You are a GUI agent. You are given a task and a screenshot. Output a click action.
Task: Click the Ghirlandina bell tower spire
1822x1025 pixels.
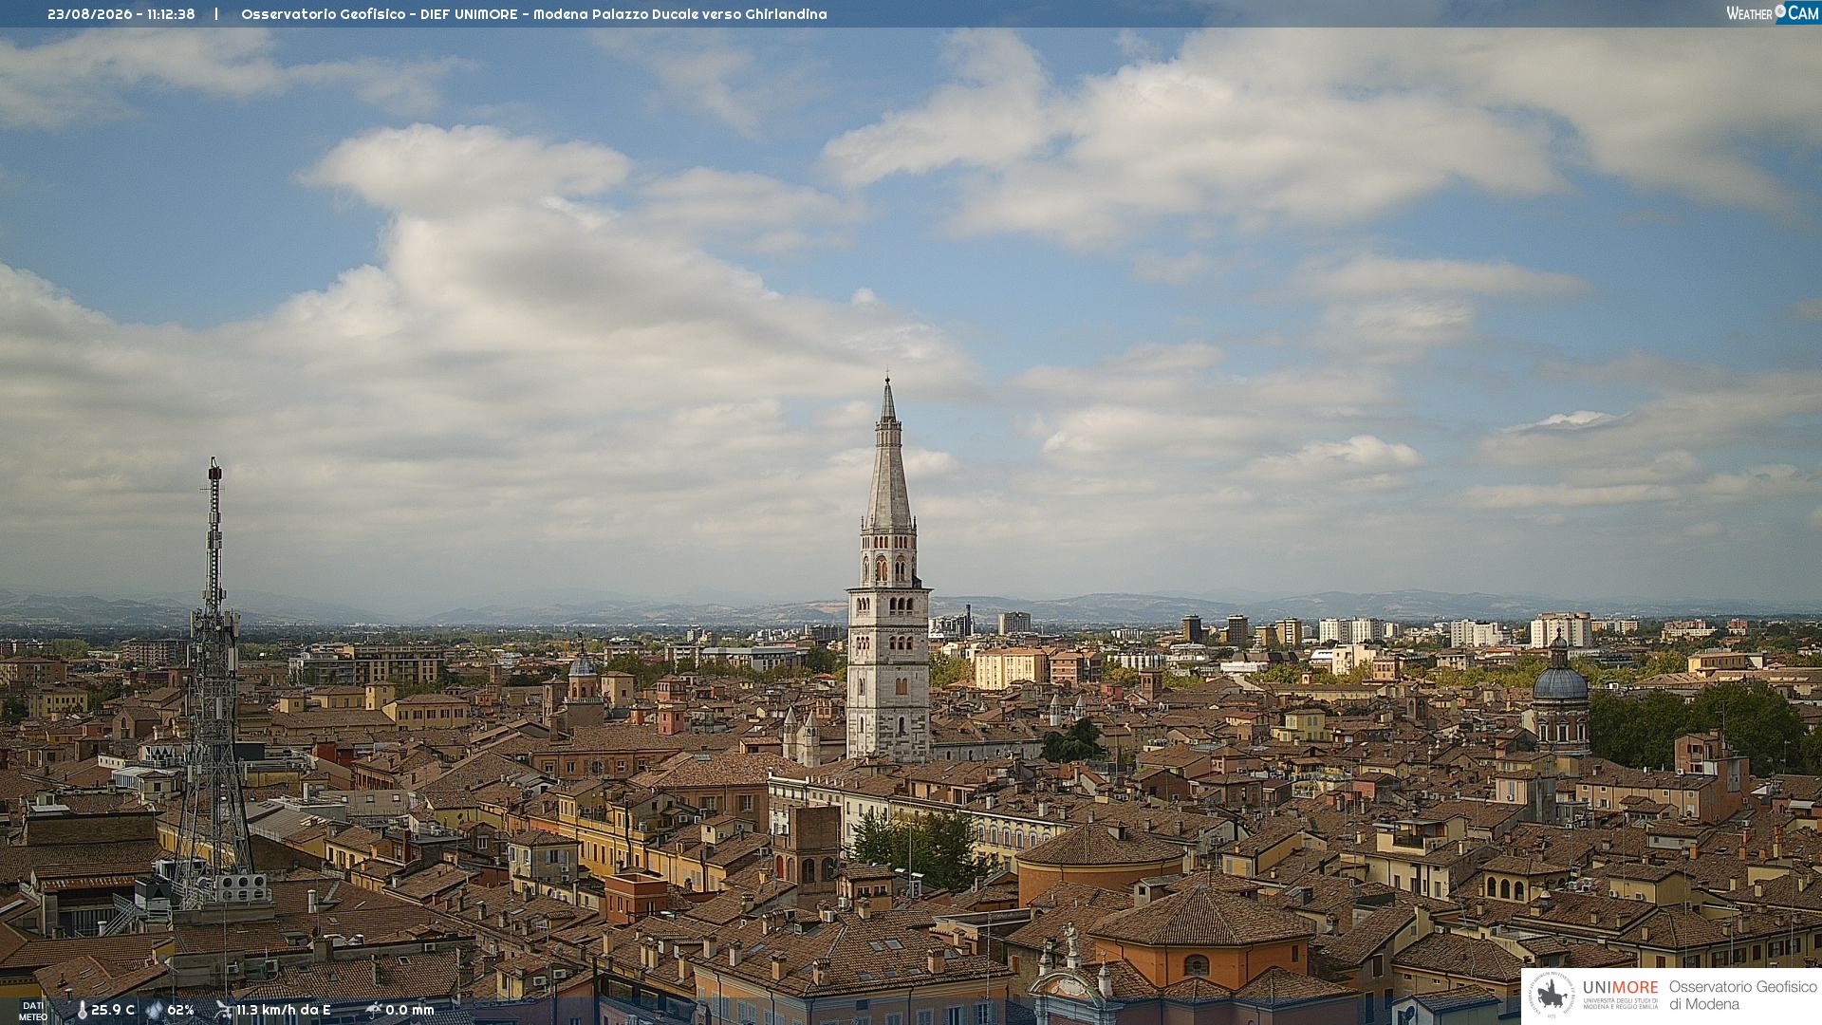coord(888,456)
